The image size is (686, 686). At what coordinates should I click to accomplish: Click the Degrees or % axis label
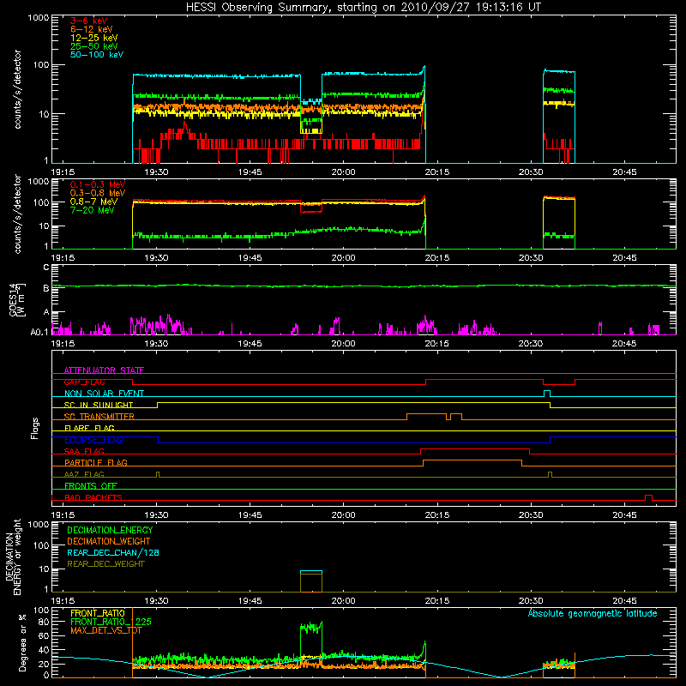click(x=22, y=643)
